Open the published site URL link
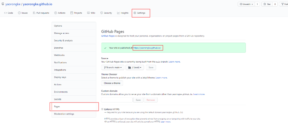The height and width of the screenshot is (126, 288). click(x=147, y=48)
